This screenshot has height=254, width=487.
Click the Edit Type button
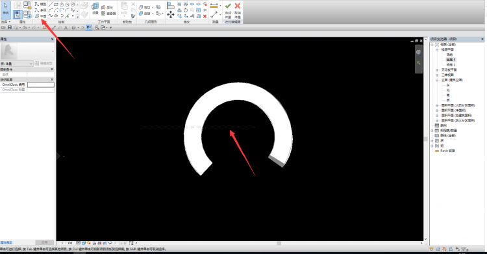coord(44,64)
